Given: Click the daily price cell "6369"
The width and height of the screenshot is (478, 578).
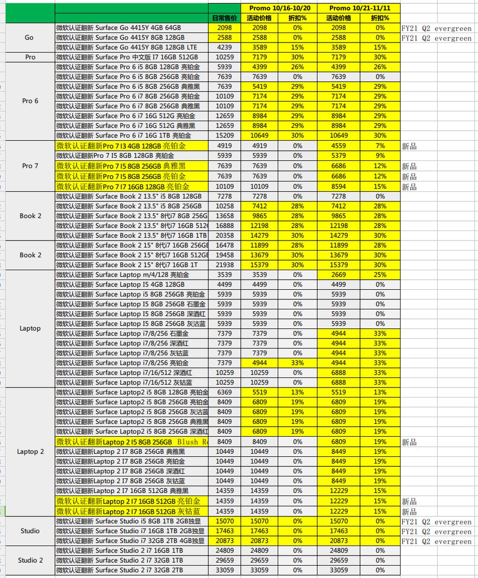Looking at the screenshot, I should [x=224, y=392].
